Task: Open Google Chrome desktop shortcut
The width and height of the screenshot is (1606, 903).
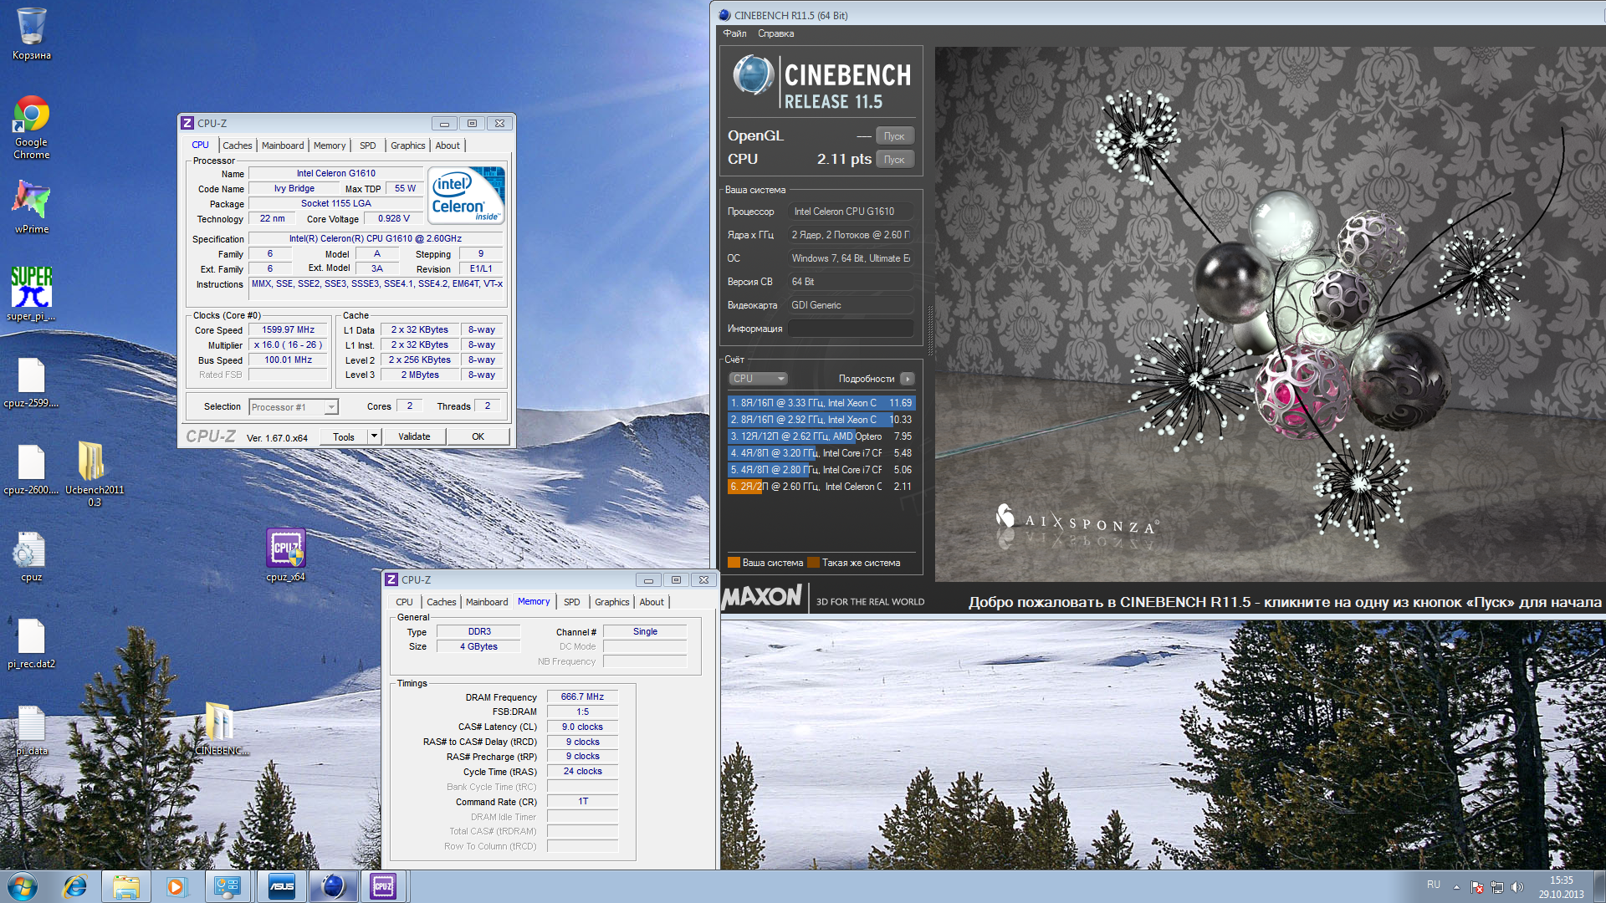Action: [31, 126]
